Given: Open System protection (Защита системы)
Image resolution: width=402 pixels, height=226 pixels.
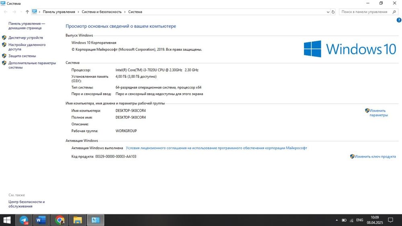Looking at the screenshot, I should pyautogui.click(x=22, y=56).
